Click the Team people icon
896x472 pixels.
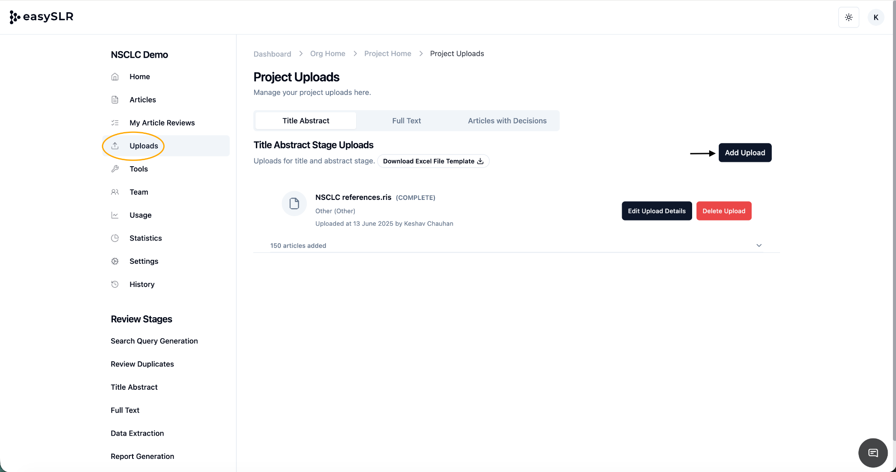115,192
